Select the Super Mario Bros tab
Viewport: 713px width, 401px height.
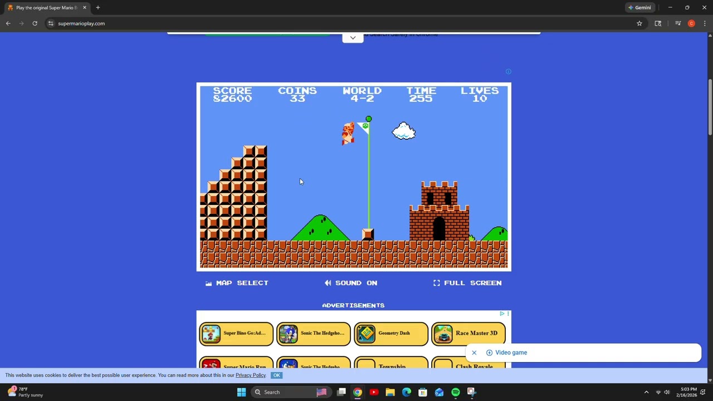(x=47, y=8)
